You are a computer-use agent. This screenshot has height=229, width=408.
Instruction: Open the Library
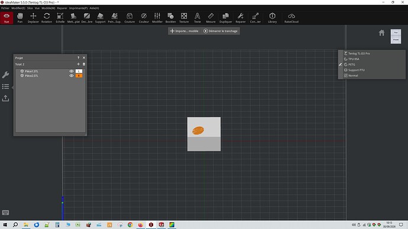(x=272, y=18)
